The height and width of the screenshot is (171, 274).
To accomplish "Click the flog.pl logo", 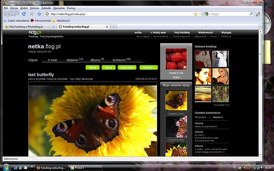I will [x=35, y=32].
